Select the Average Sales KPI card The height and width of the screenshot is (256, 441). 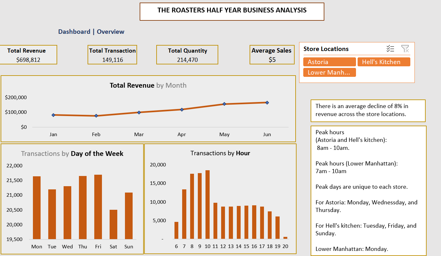[272, 55]
